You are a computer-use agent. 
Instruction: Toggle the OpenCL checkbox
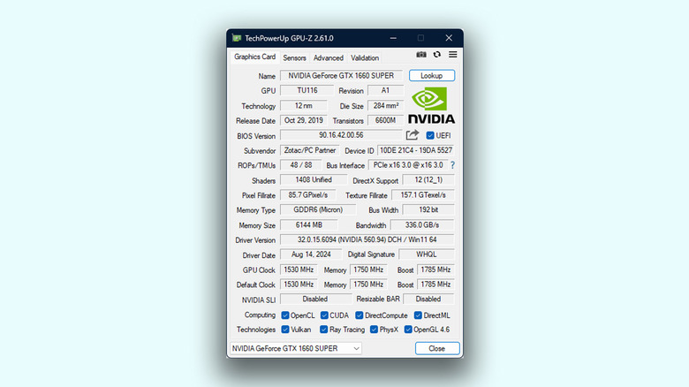tap(285, 315)
